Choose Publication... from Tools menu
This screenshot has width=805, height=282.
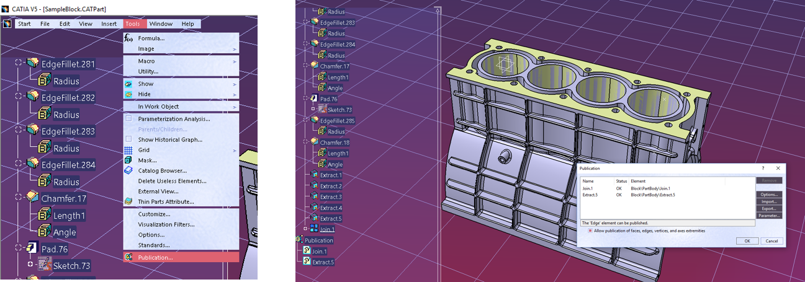point(155,257)
